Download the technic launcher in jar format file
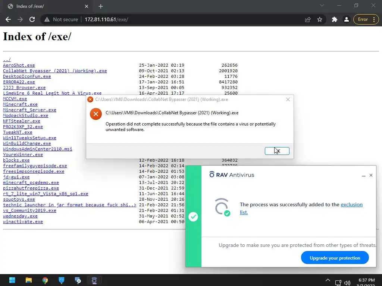Viewport: 382px width, 286px height. (x=70, y=205)
